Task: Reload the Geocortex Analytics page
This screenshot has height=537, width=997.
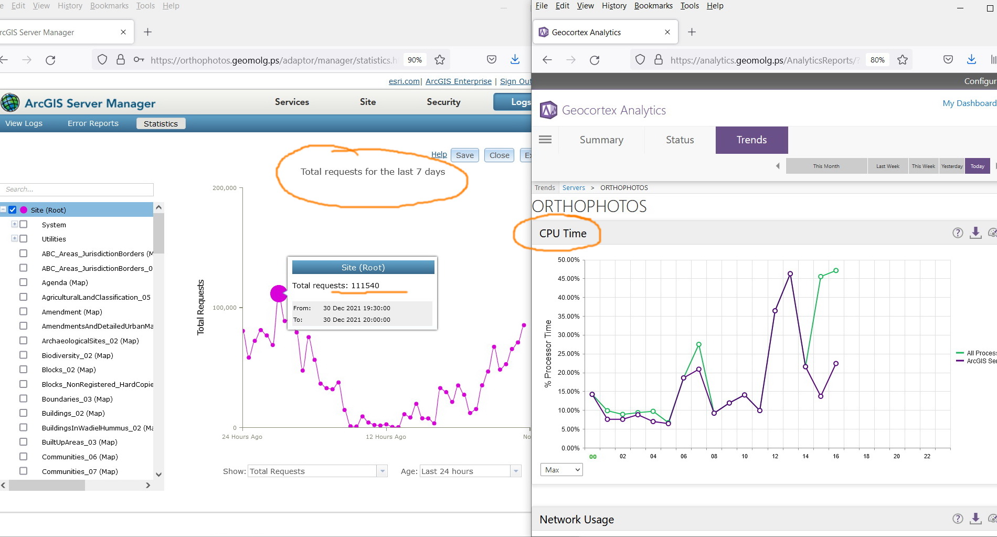Action: [595, 60]
